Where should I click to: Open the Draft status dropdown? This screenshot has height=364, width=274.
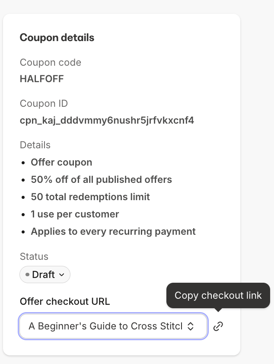45,275
